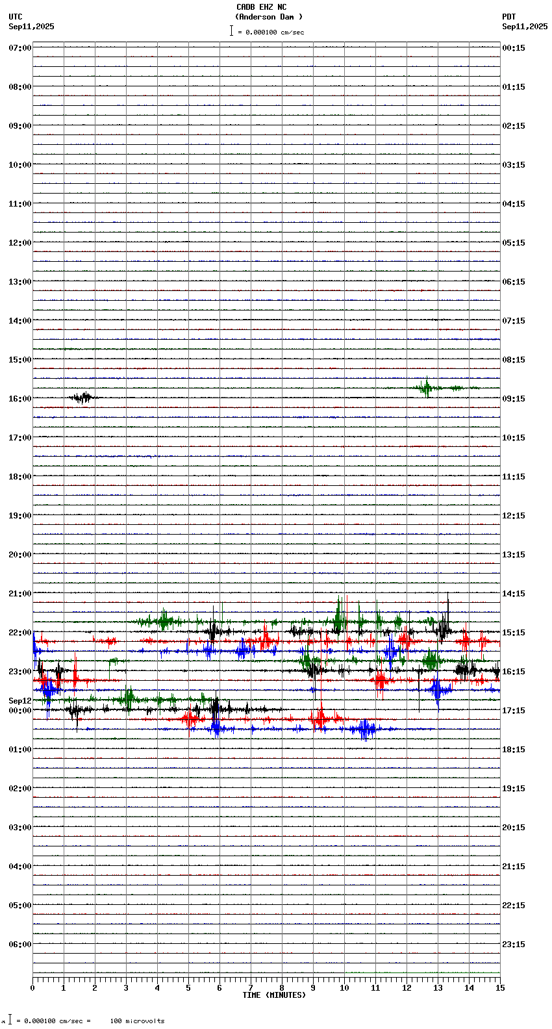This screenshot has height=1029, width=552.
Task: Click the '01:15' PDT time label
Action: [514, 87]
